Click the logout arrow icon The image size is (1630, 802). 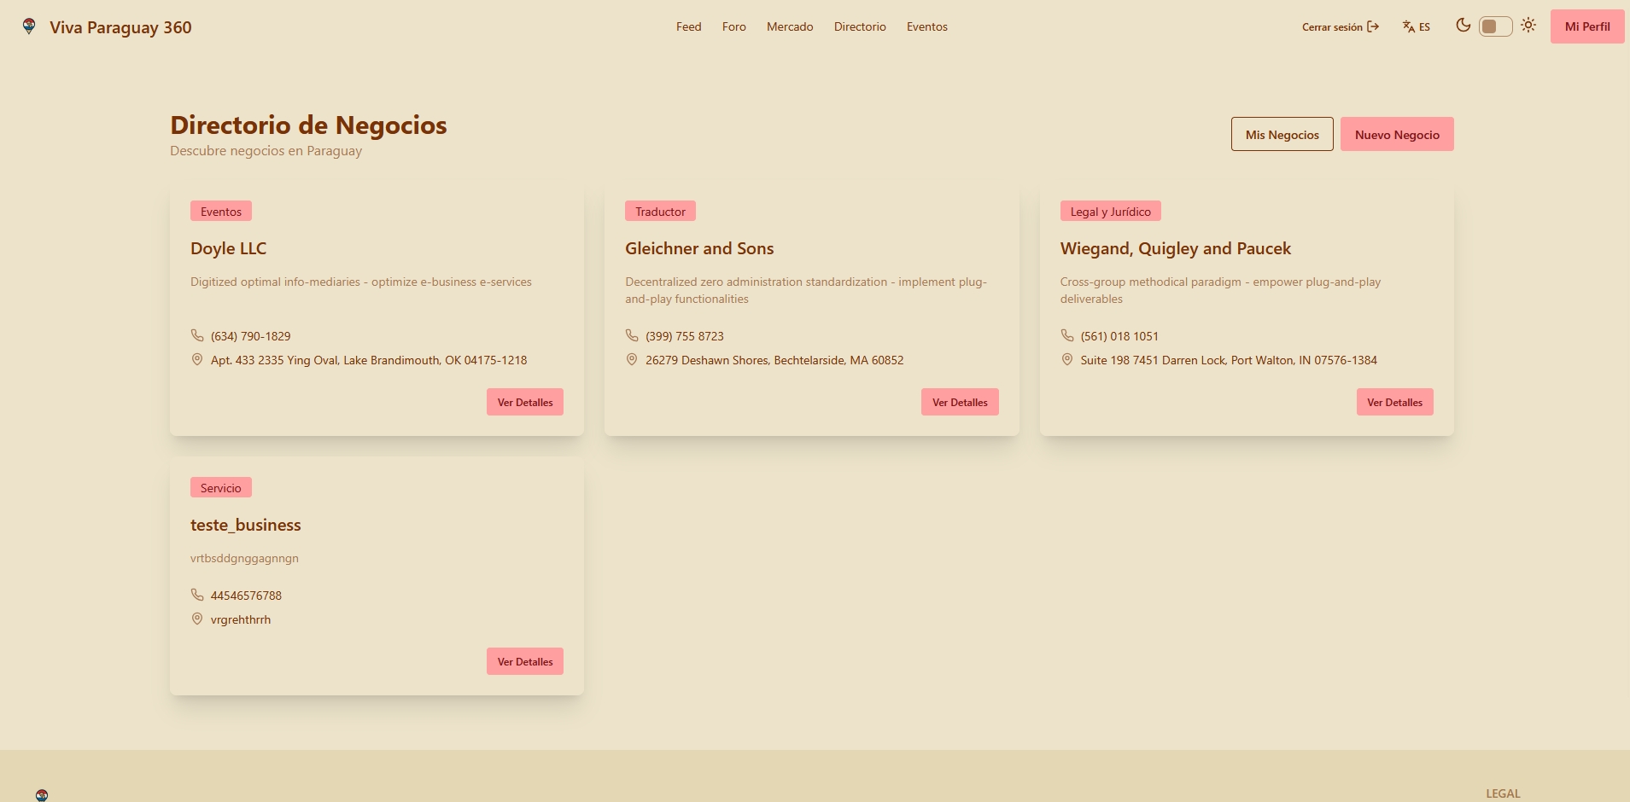coord(1373,26)
